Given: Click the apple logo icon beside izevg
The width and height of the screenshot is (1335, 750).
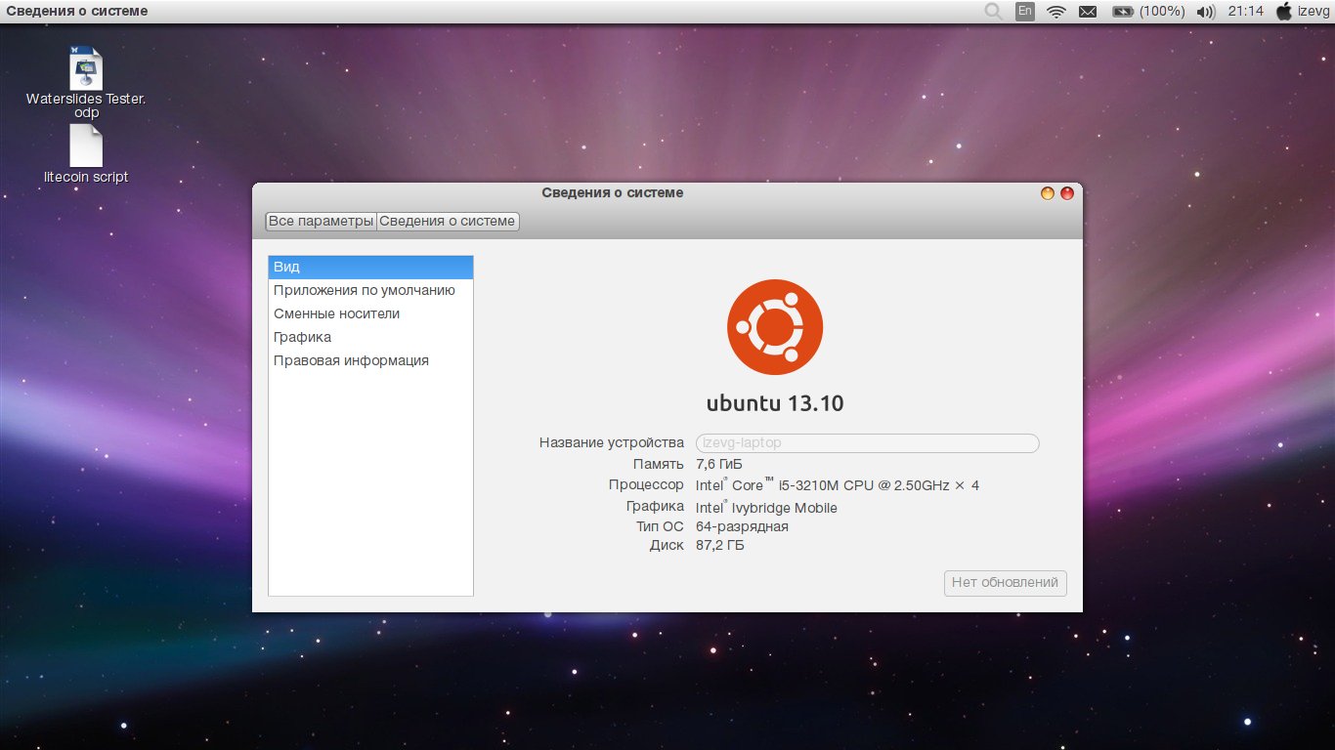Looking at the screenshot, I should click(1284, 11).
